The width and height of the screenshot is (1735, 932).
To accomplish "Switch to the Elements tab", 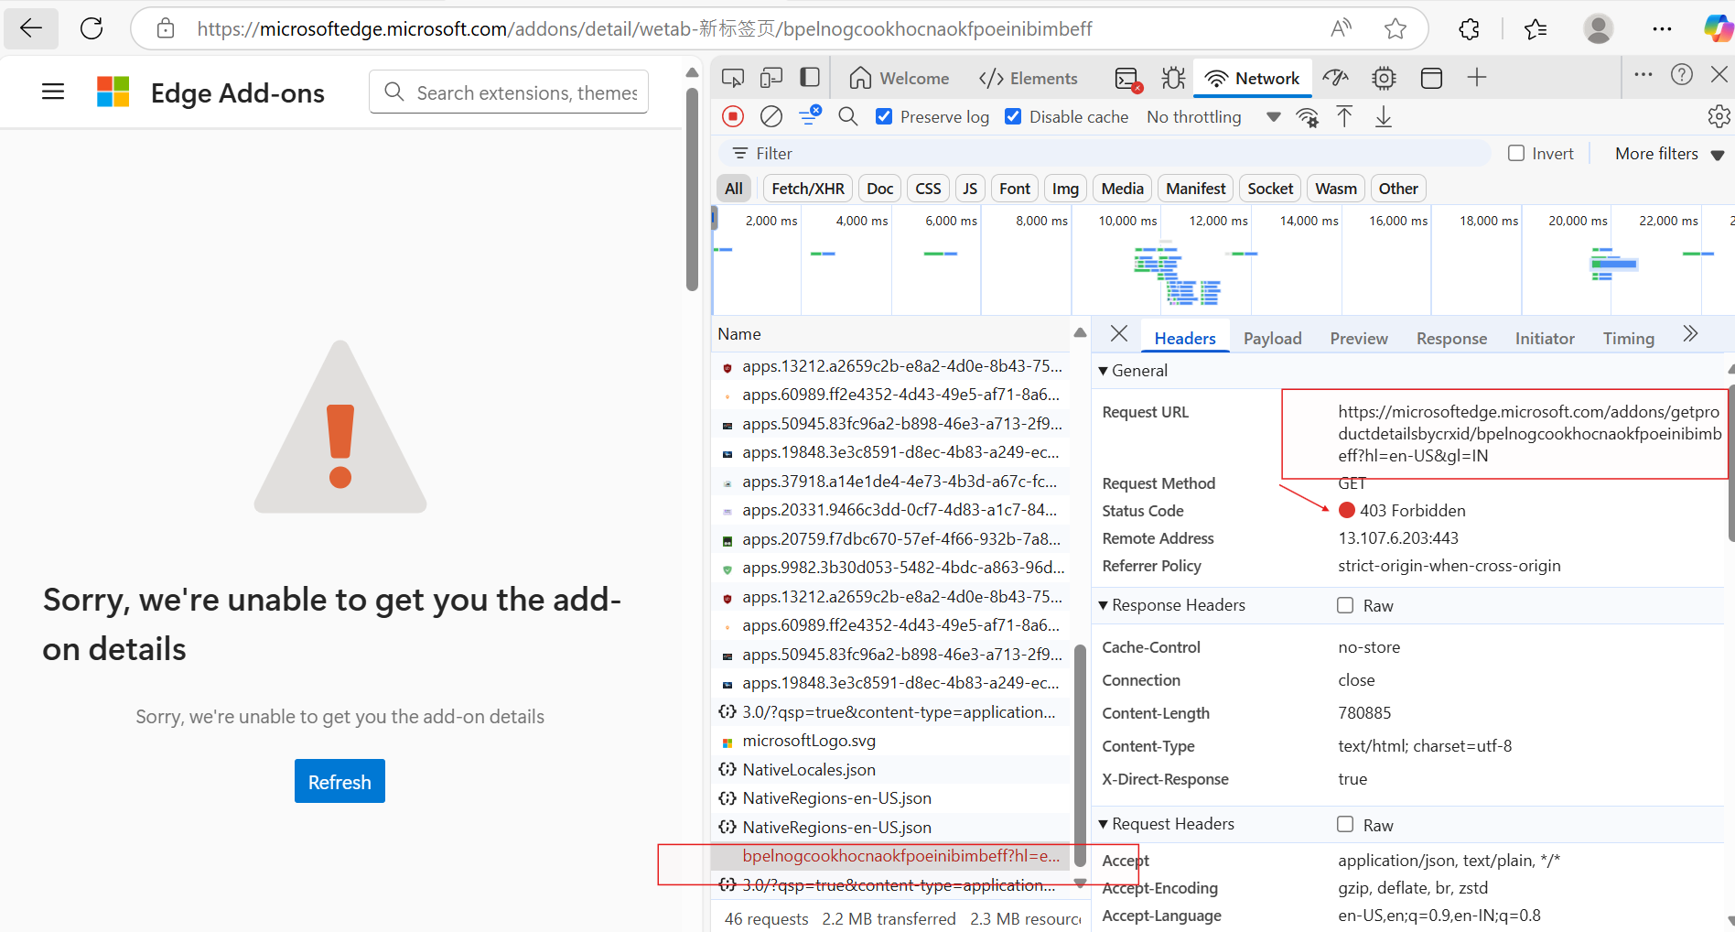I will tap(1029, 78).
